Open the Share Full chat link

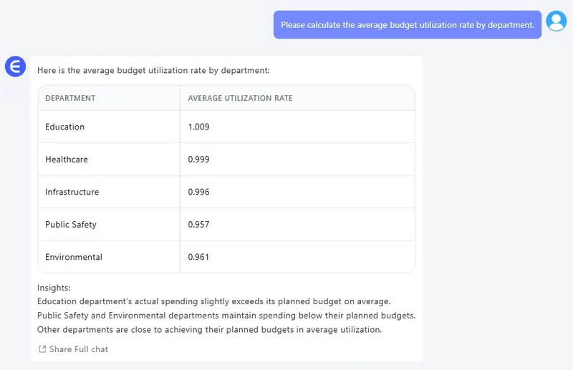click(79, 349)
